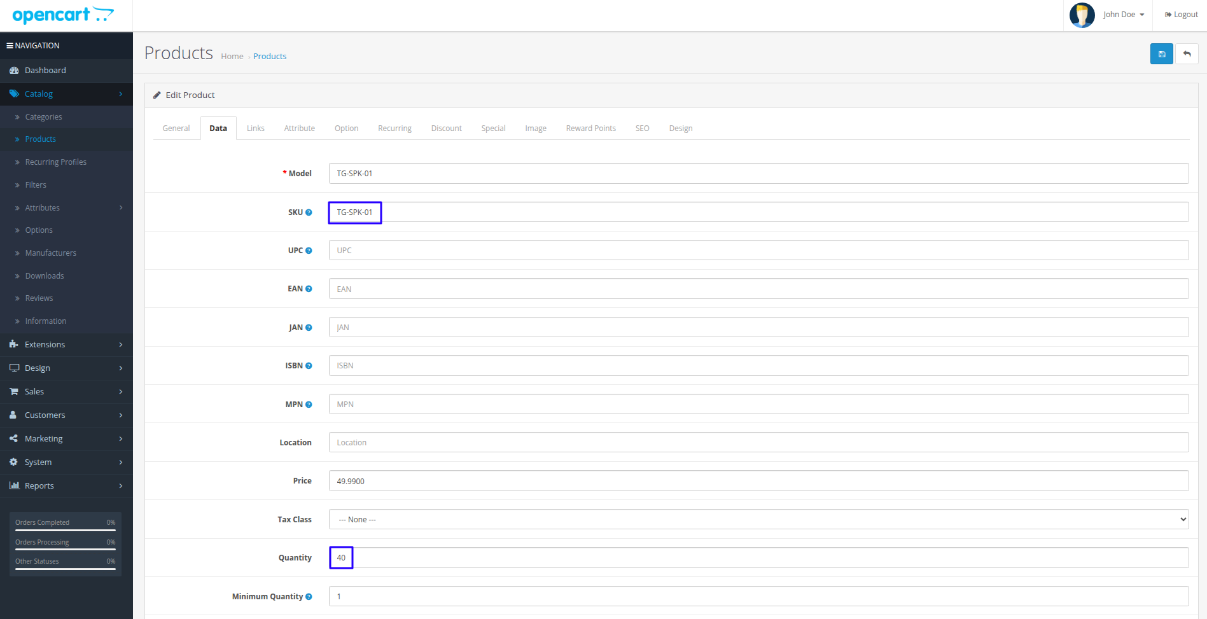
Task: Switch to the General tab
Action: tap(176, 128)
